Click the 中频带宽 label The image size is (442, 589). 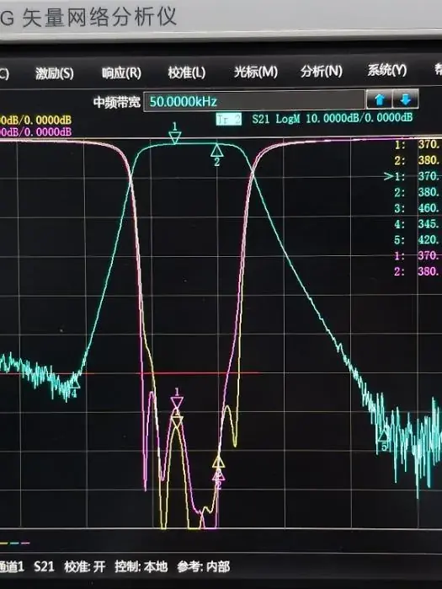117,102
